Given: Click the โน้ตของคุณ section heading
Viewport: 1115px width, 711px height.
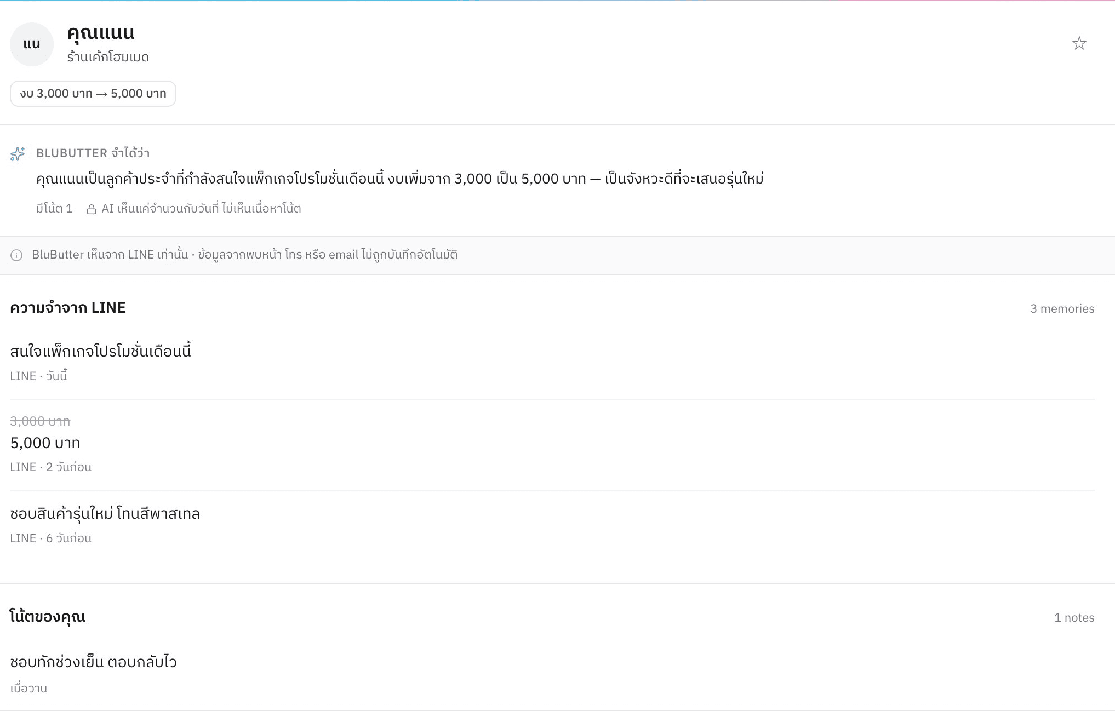Looking at the screenshot, I should coord(47,617).
